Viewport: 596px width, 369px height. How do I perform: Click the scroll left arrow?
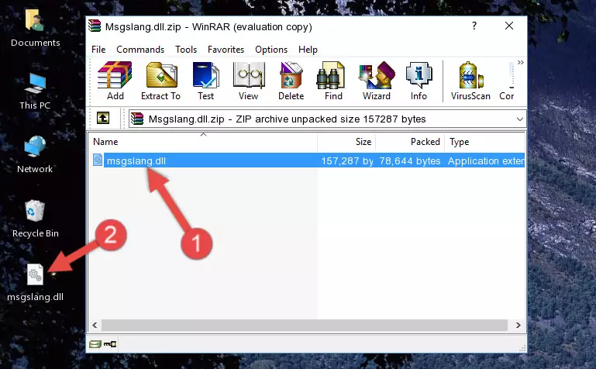click(x=95, y=326)
